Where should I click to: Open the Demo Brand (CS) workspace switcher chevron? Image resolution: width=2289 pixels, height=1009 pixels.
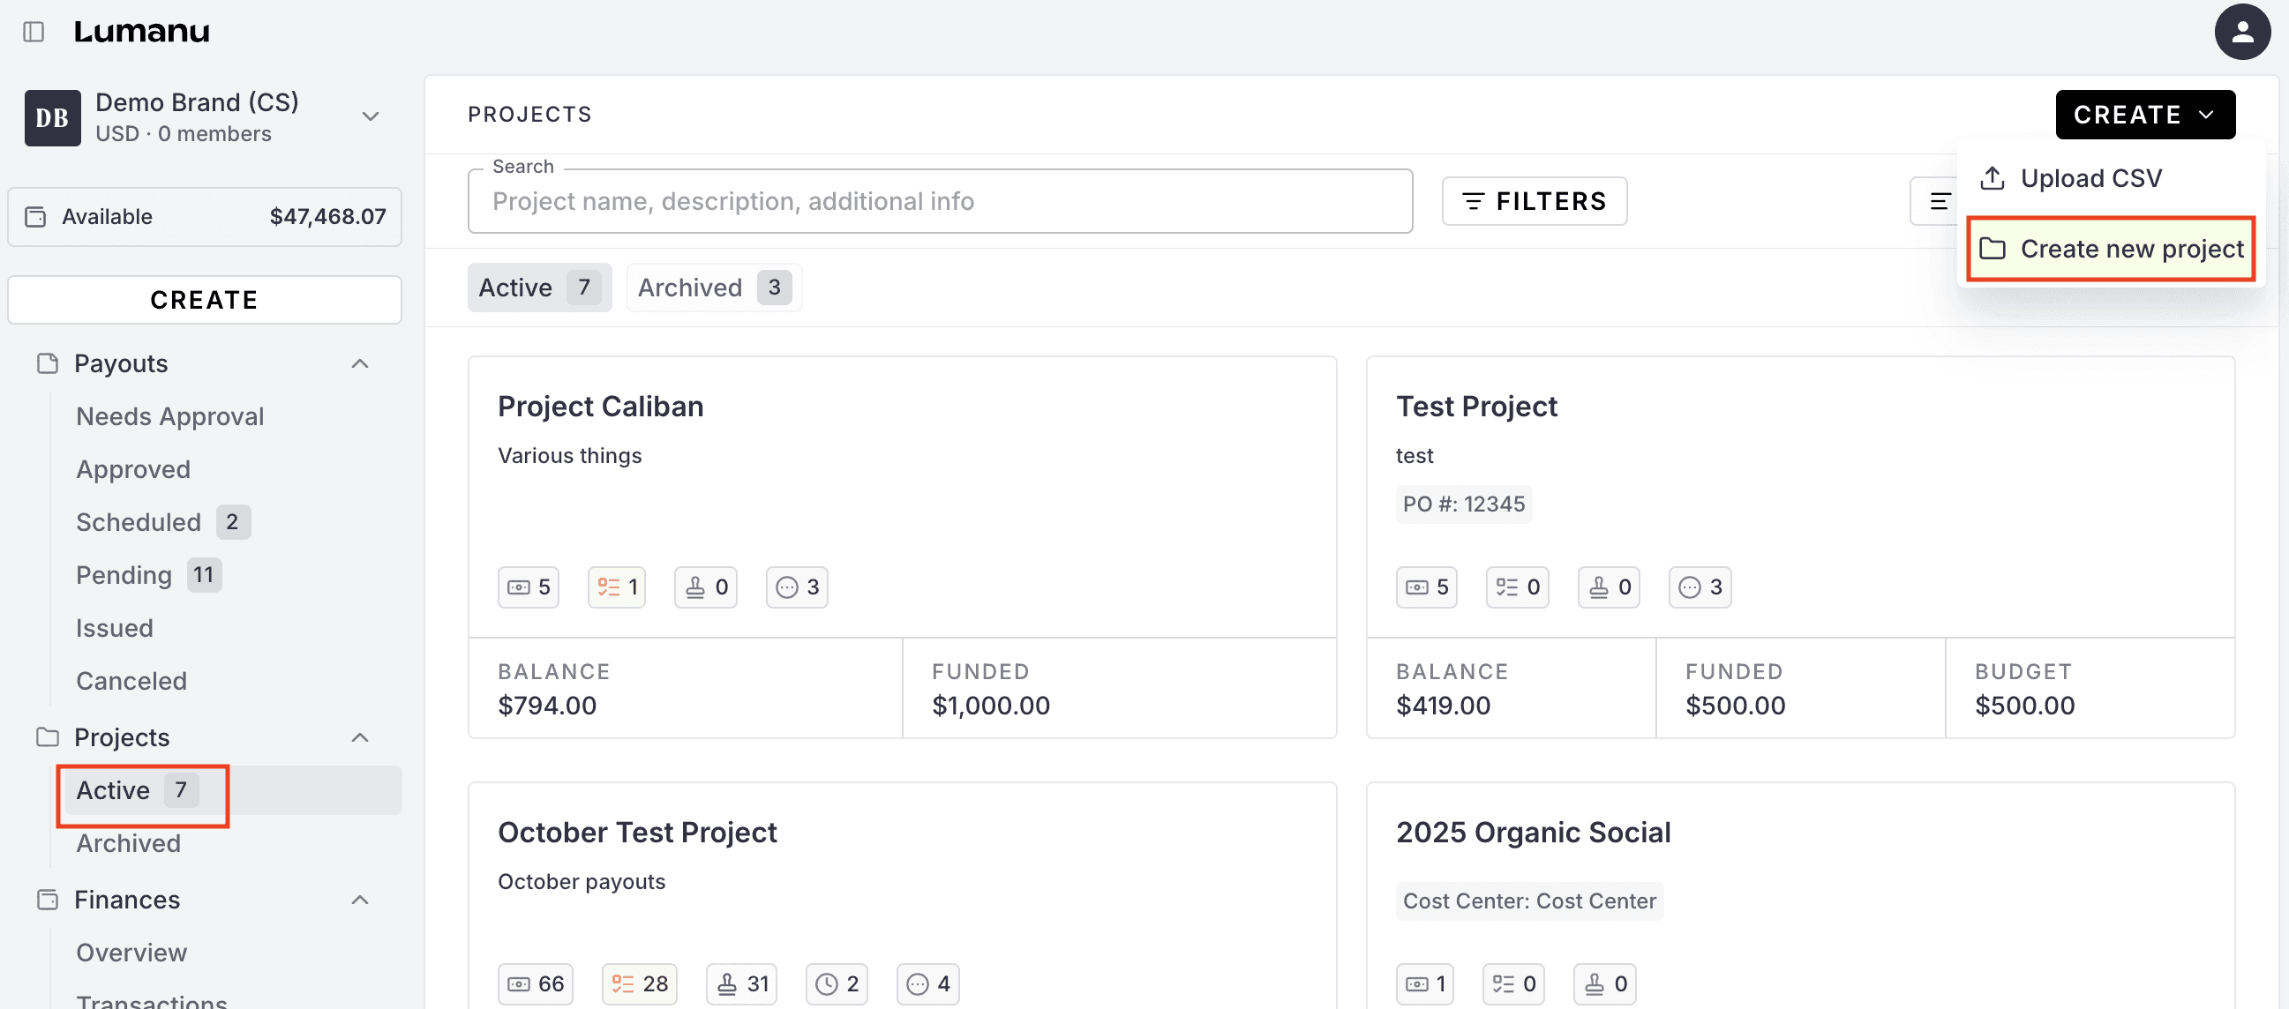coord(371,116)
